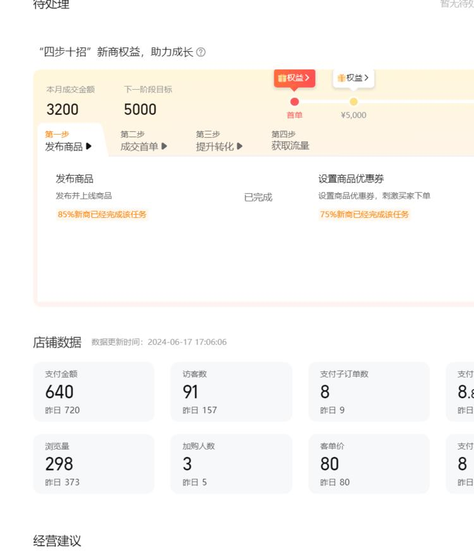
Task: Switch to the 第三步 提升转化 tab
Action: coord(219,140)
